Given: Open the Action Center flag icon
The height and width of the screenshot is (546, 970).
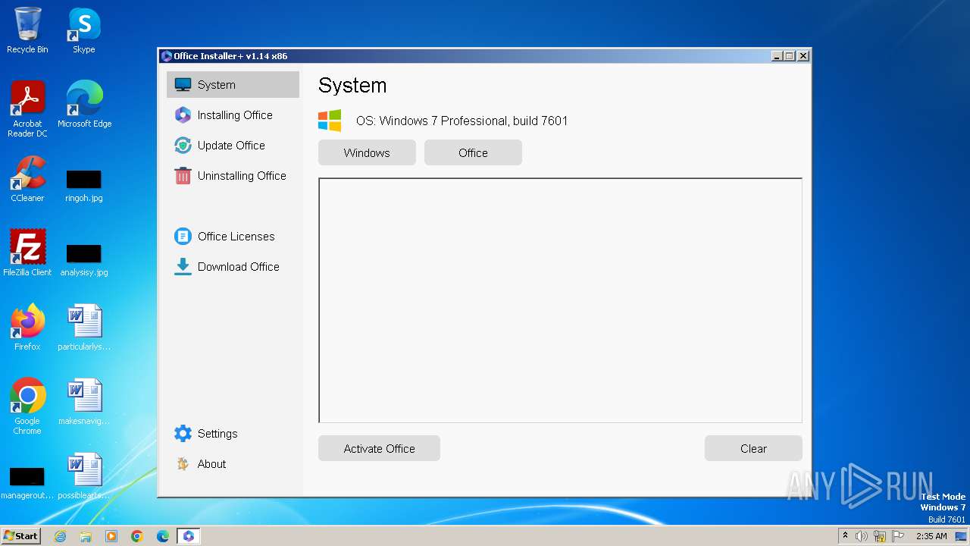Looking at the screenshot, I should coord(898,536).
